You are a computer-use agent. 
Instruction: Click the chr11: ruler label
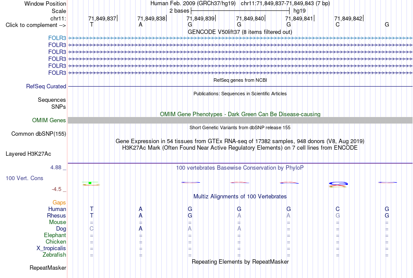(58, 18)
